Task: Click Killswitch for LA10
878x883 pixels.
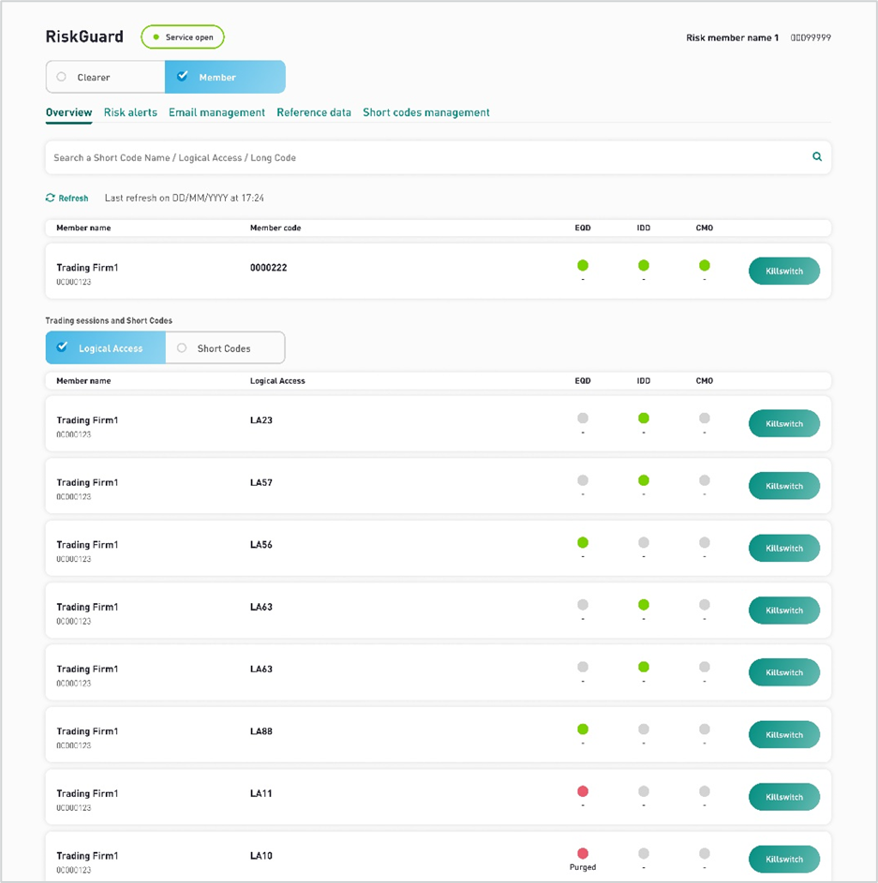Action: click(784, 860)
